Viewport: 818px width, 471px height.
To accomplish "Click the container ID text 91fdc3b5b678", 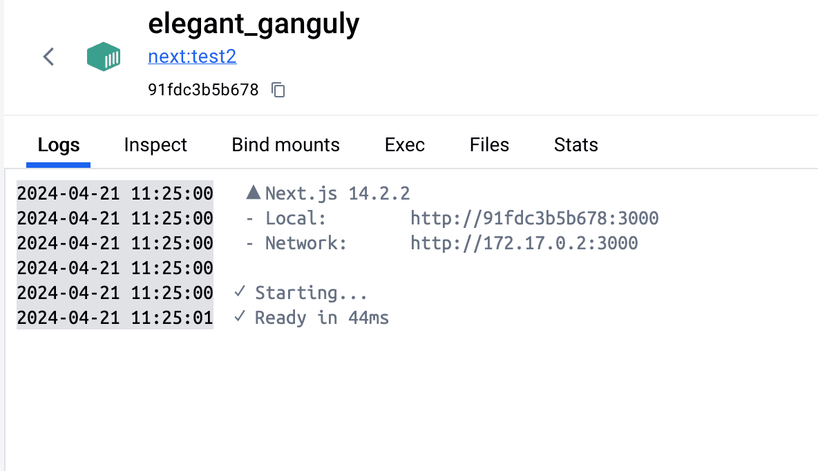I will 203,90.
